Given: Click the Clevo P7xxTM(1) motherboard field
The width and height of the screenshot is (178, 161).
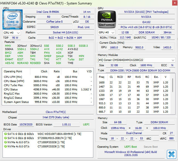Looking at the screenshot, I should tap(56, 112).
